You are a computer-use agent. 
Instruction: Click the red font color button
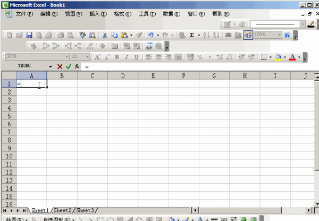[x=292, y=57]
